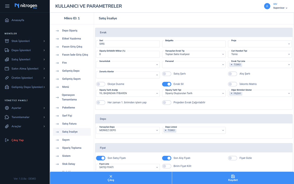Select Gelişmiş Sayım in the module list
294x184 pixels.
click(x=72, y=79)
